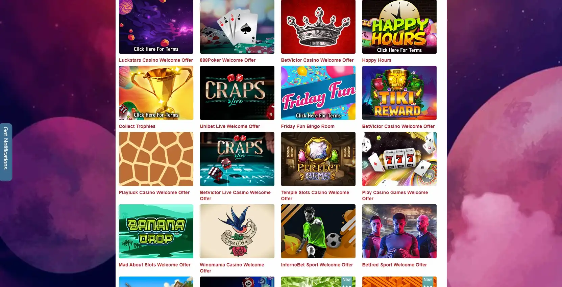This screenshot has height=287, width=562.
Task: Click the Winomania Carpe Diem bird image
Action: (237, 231)
